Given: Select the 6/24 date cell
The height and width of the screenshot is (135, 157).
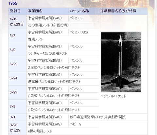Looking at the screenshot, I should point(17,78).
